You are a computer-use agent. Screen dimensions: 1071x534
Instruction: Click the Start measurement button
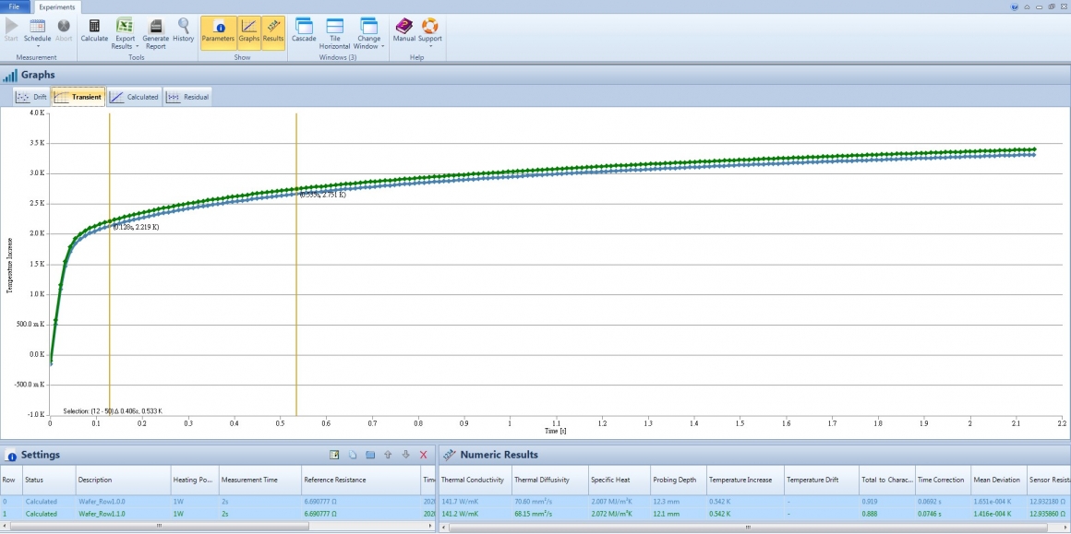point(11,30)
